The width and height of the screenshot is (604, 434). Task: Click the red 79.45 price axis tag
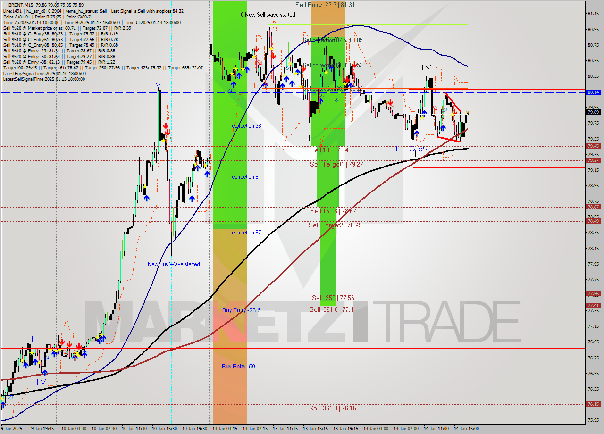[x=593, y=146]
